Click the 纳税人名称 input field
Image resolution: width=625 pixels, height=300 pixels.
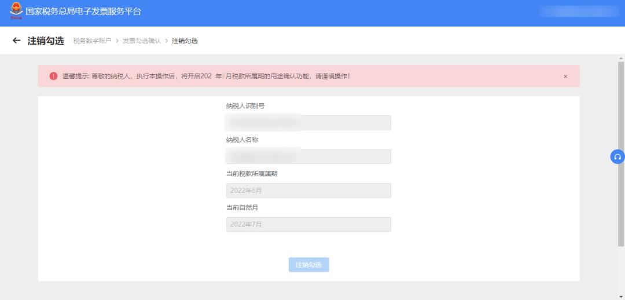tap(308, 156)
